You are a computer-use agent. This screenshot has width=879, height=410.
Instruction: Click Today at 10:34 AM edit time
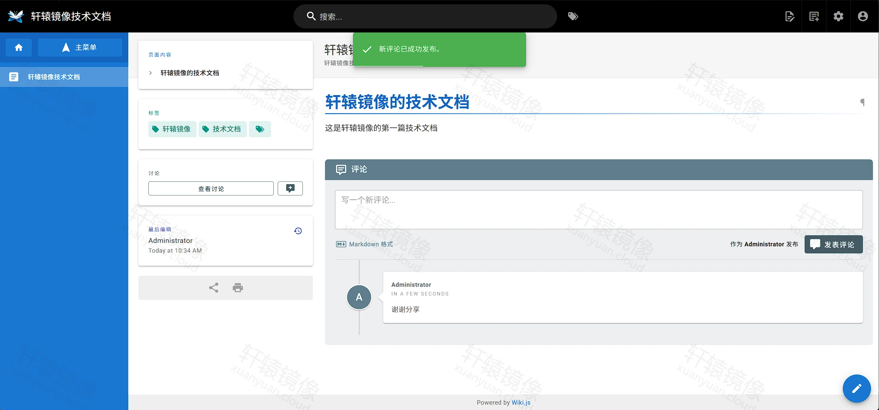tap(175, 250)
